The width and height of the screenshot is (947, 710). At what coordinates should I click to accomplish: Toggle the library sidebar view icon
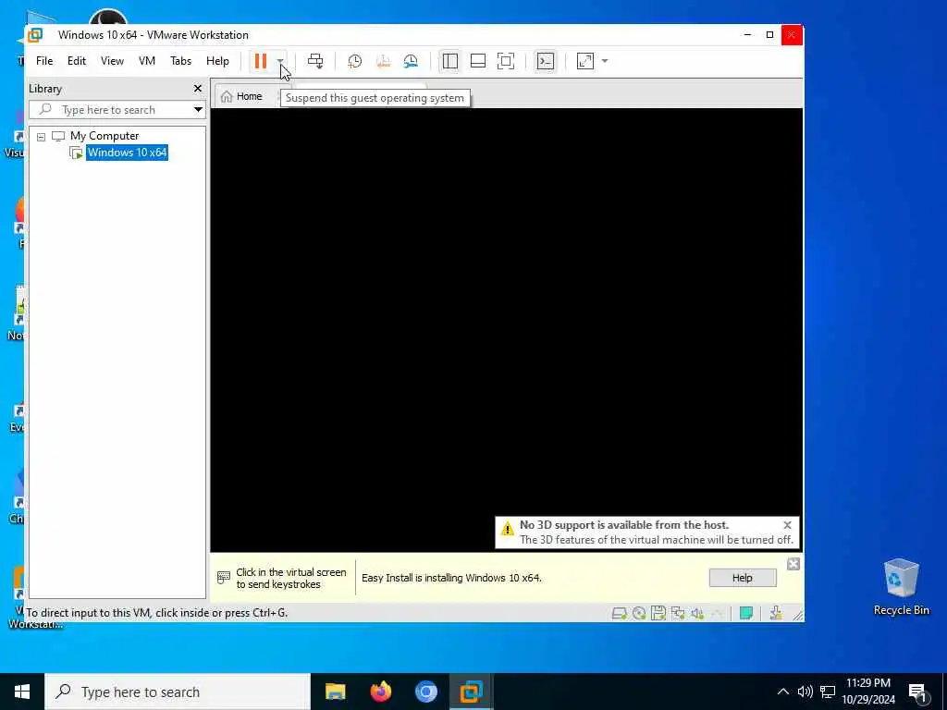tap(450, 61)
